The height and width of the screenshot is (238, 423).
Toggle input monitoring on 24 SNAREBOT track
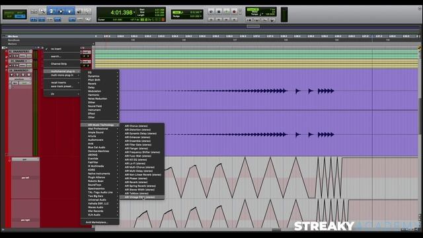(x=17, y=75)
